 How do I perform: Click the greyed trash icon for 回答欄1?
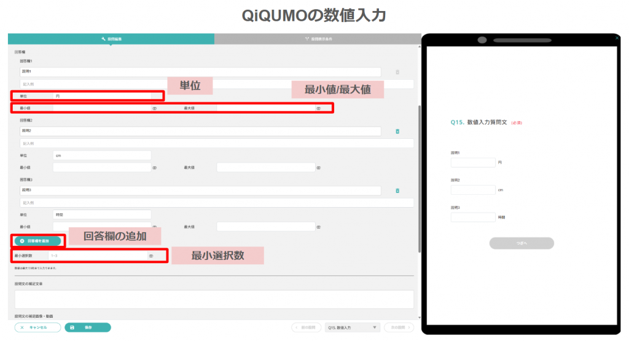point(397,73)
